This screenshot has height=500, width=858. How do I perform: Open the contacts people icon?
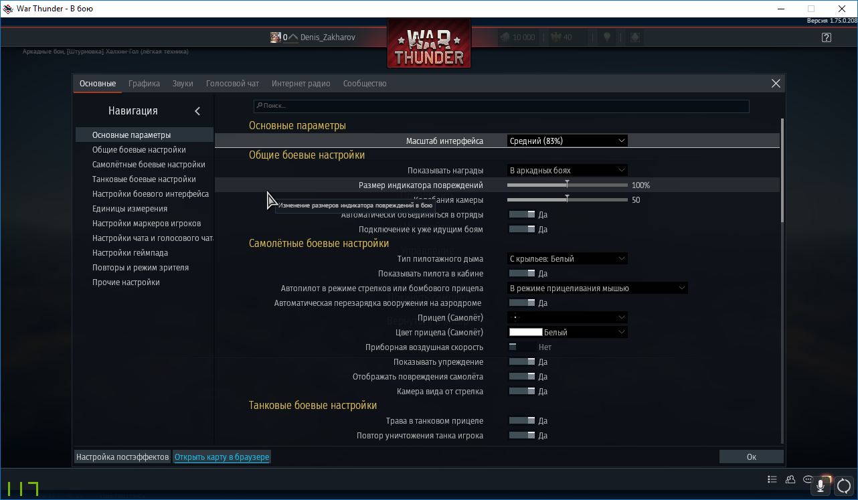point(790,479)
